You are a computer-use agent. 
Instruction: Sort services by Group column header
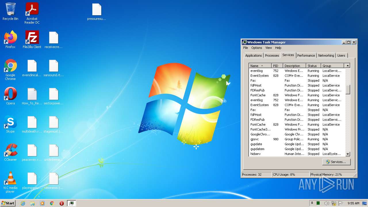coord(332,66)
